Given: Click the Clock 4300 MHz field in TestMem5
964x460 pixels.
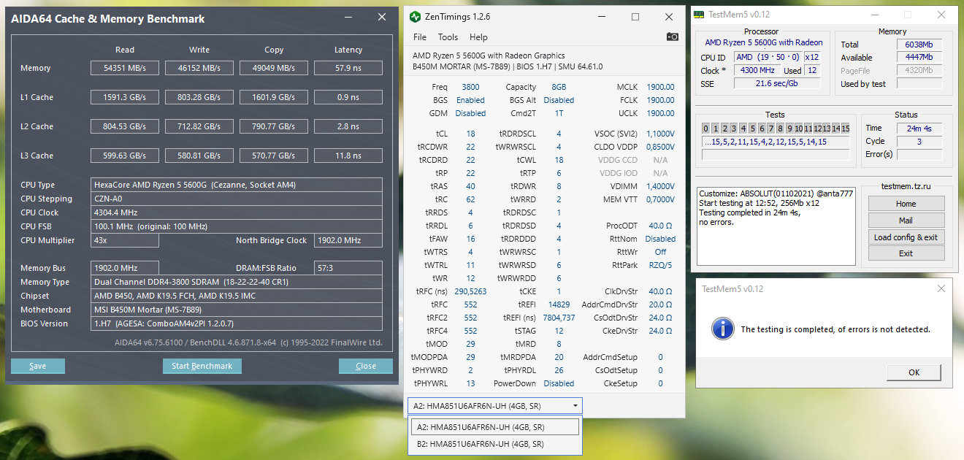Looking at the screenshot, I should click(757, 71).
